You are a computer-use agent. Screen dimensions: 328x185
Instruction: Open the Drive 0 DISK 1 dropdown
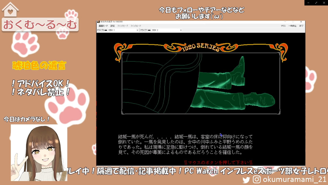click(123, 30)
